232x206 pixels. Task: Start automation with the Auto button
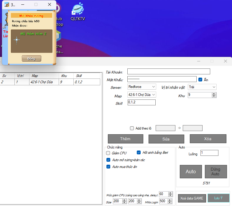[x=190, y=171]
